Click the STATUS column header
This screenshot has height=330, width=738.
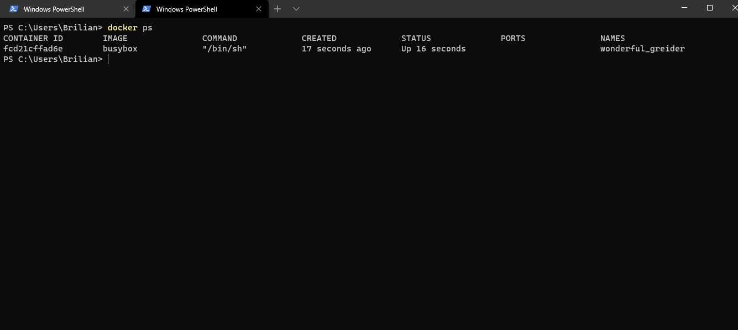click(x=416, y=38)
